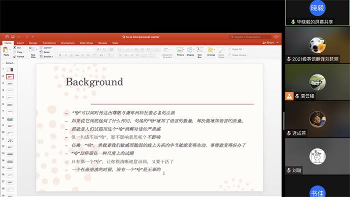
Task: Click the Search in Presentation field
Action: (x=250, y=37)
